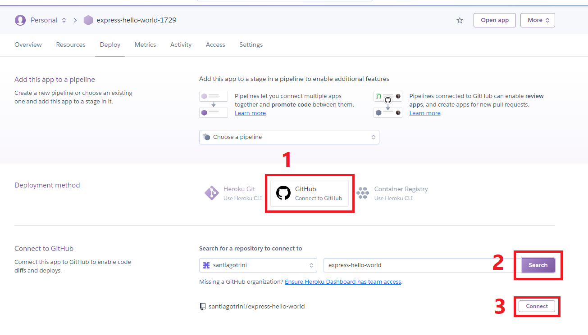The width and height of the screenshot is (588, 335).
Task: Choose the GitHub deployment method
Action: (310, 193)
